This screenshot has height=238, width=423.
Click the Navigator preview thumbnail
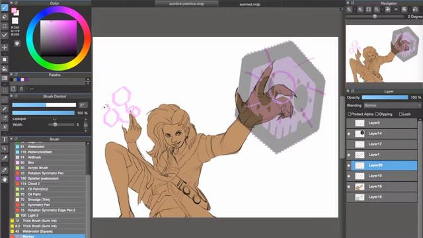point(384,54)
